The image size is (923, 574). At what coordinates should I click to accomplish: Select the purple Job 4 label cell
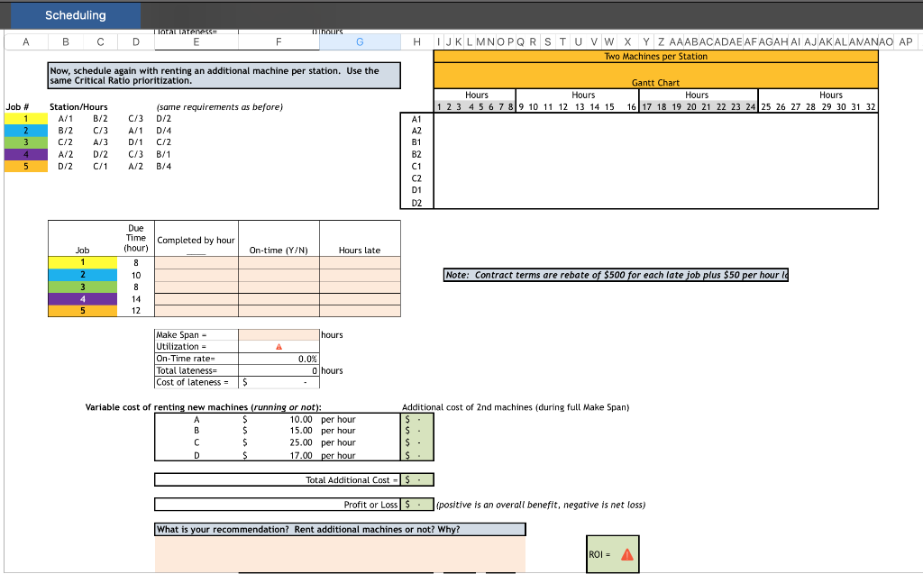pyautogui.click(x=24, y=153)
